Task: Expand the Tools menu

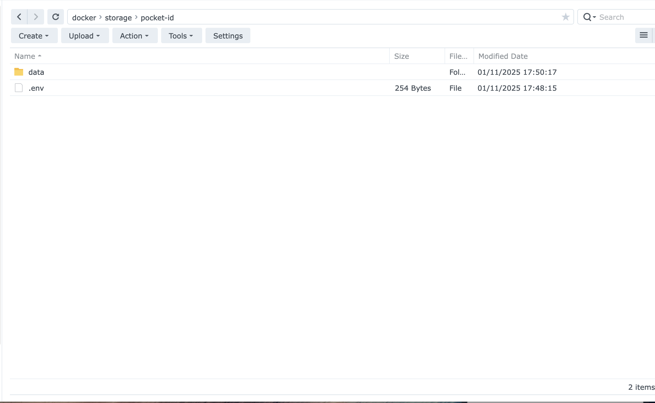Action: click(x=181, y=36)
